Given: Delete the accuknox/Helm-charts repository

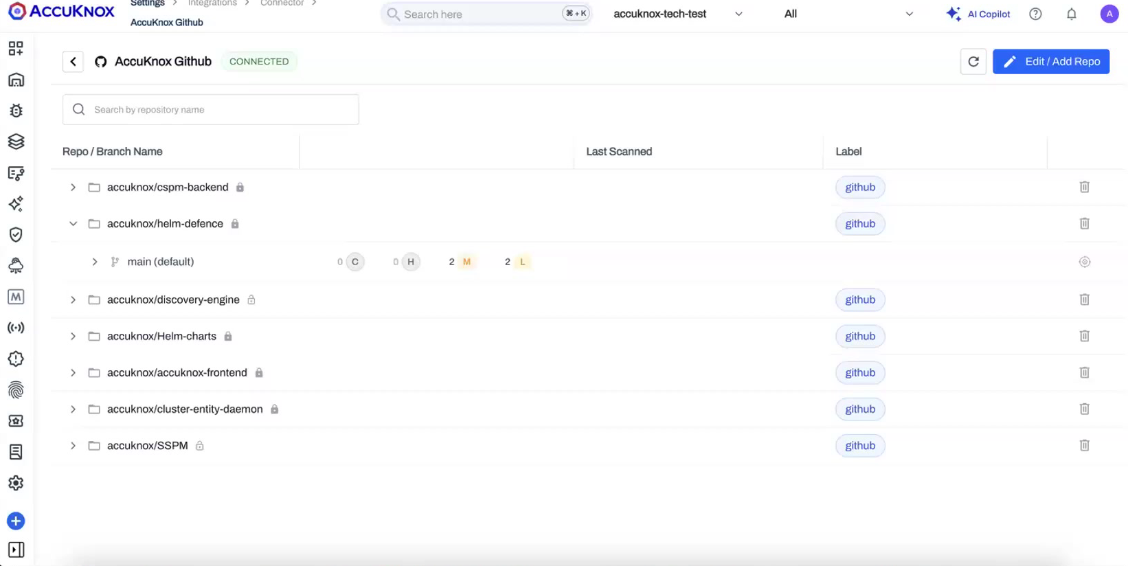Looking at the screenshot, I should 1085,336.
